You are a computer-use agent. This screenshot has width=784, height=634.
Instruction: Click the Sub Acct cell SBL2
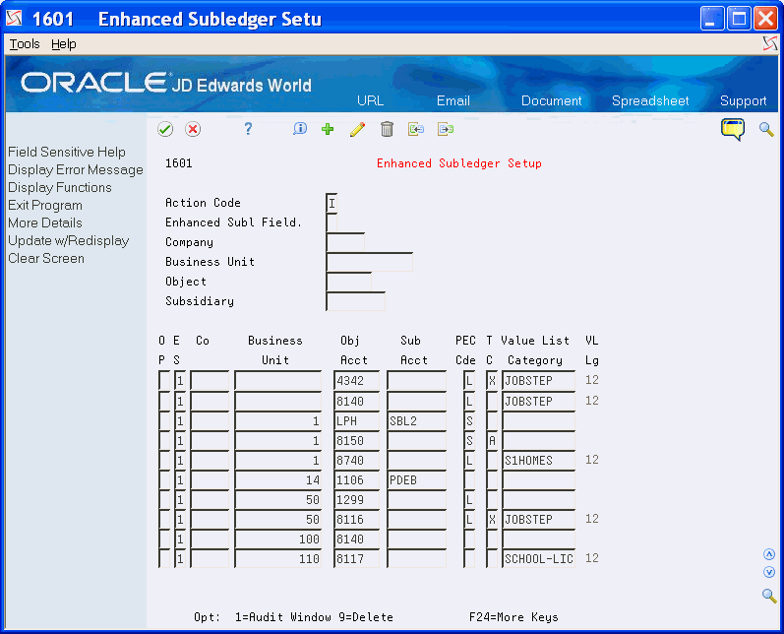tap(416, 420)
